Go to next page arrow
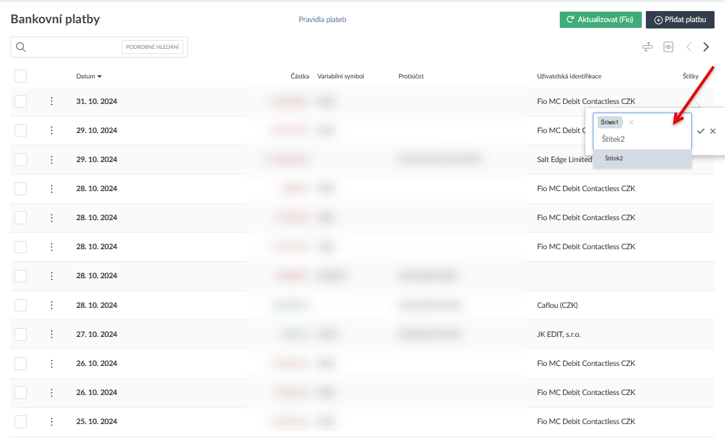Viewport: 725px width, 438px height. pos(706,47)
